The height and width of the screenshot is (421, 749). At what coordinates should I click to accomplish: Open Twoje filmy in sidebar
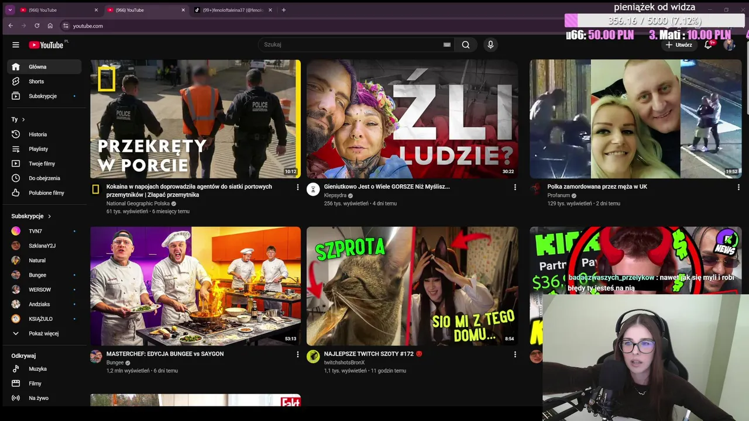tap(44, 164)
